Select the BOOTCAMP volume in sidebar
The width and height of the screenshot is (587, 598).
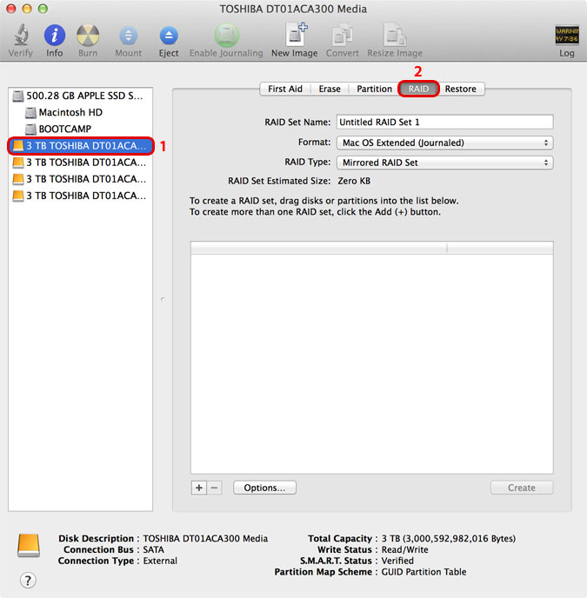(64, 130)
